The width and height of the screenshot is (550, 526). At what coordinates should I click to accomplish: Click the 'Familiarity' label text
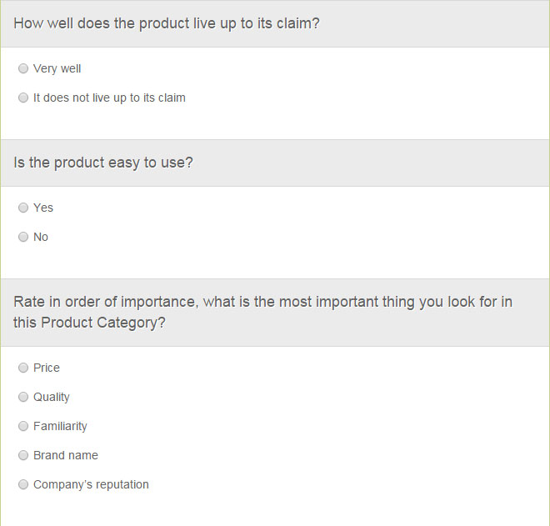tap(60, 426)
